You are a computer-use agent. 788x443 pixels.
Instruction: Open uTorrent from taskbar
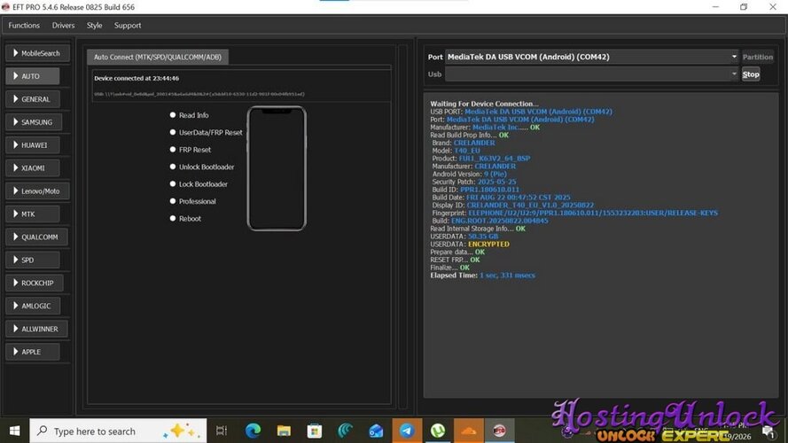[438, 431]
